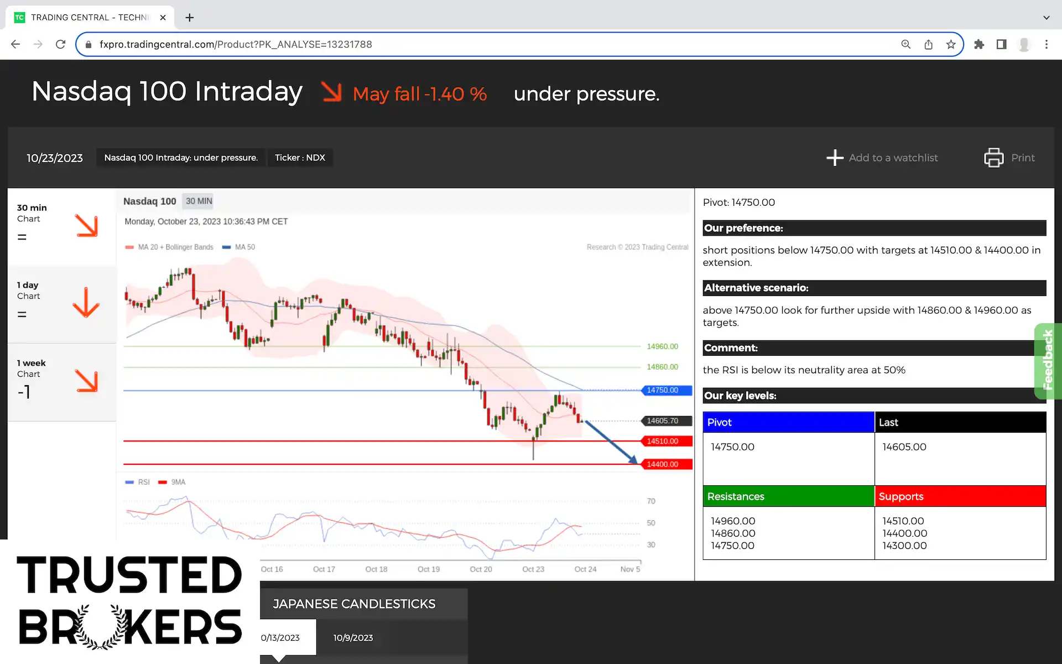Open Chrome three-dot menu

tap(1046, 44)
